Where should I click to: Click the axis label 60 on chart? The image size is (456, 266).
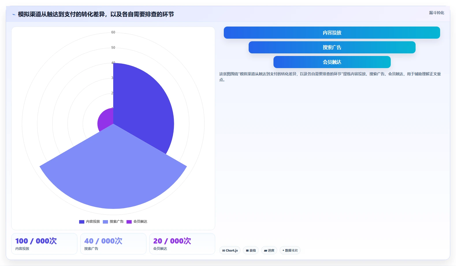click(113, 32)
